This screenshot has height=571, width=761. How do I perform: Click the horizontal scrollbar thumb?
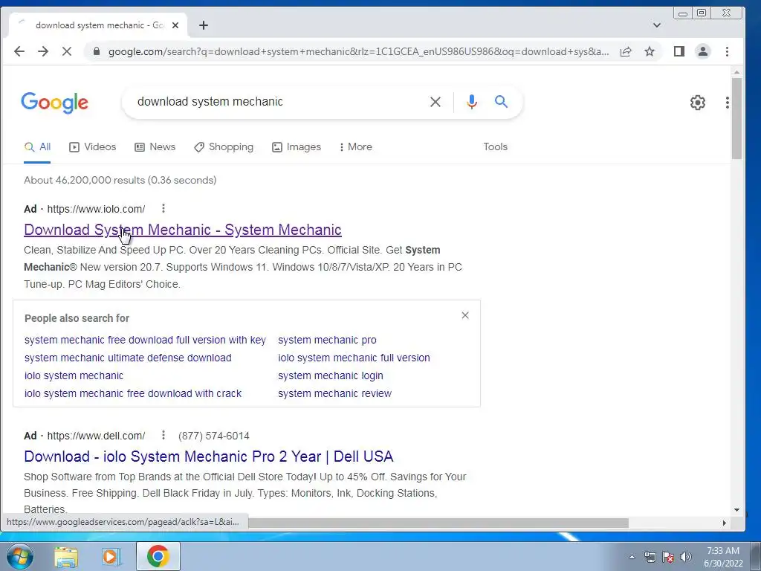(438, 523)
